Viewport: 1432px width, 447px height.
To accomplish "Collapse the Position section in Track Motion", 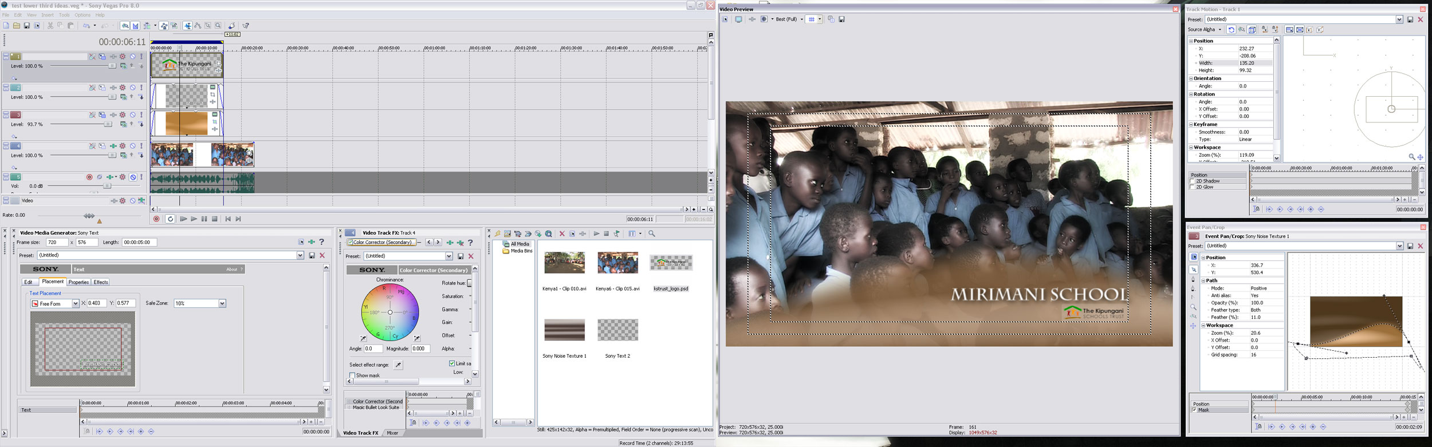I will click(x=1191, y=41).
